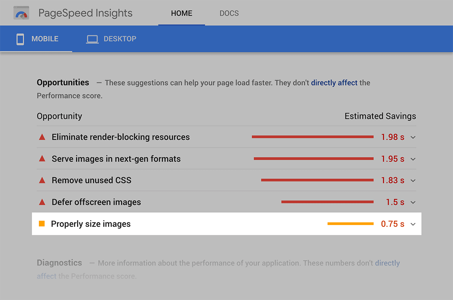Open the DOCS tab
This screenshot has width=453, height=300.
tap(229, 13)
